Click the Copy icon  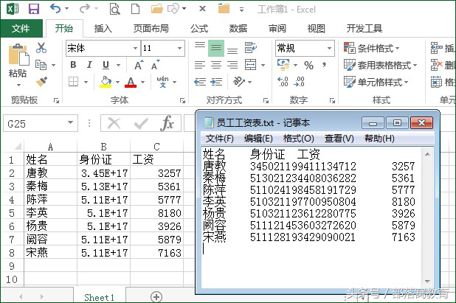41,65
